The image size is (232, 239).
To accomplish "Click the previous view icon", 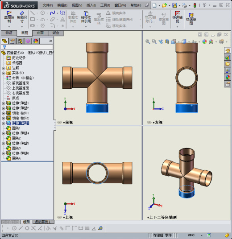I will click(x=161, y=41).
